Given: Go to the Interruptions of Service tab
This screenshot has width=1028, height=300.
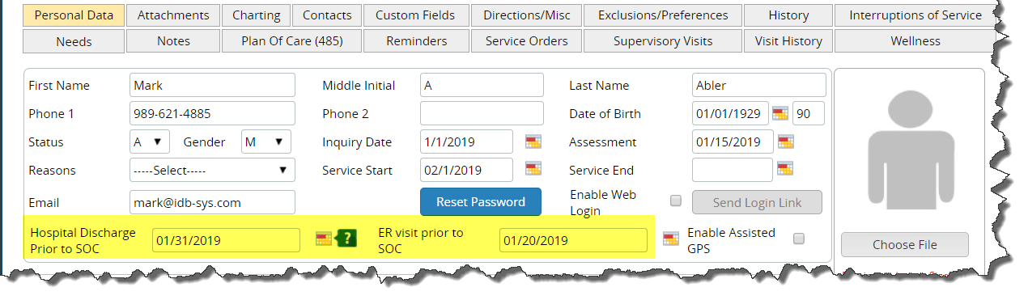Looking at the screenshot, I should (915, 15).
